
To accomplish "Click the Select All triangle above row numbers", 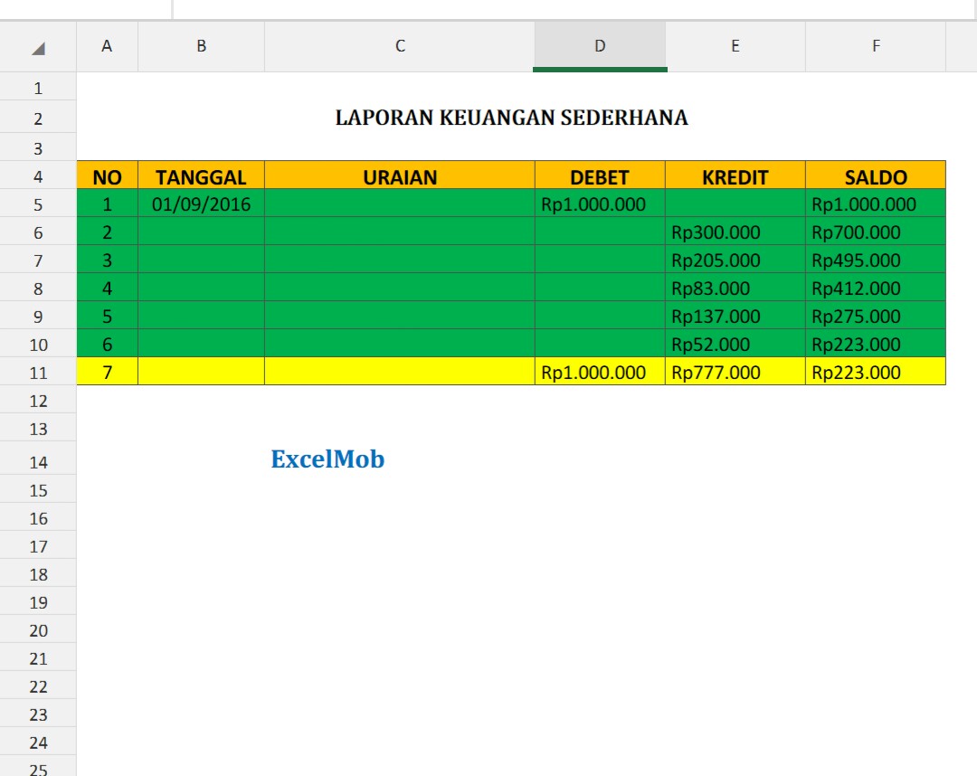I will (38, 46).
